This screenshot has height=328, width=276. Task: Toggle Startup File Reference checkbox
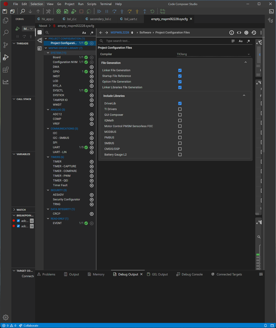180,76
